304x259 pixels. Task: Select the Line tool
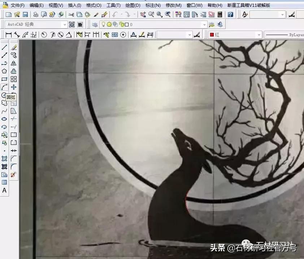tap(4, 47)
